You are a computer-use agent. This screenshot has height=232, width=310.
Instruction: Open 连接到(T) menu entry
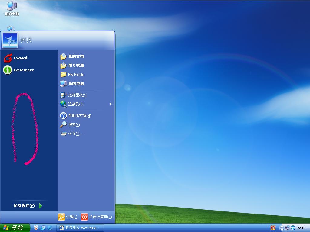86,104
